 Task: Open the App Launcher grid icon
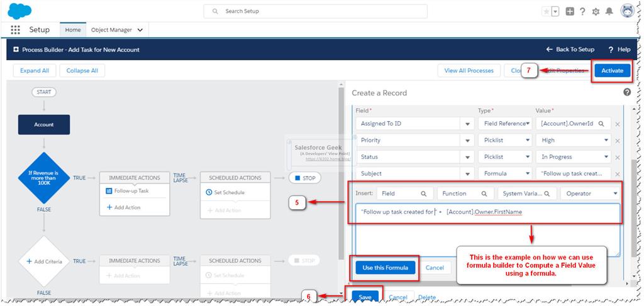pos(15,30)
